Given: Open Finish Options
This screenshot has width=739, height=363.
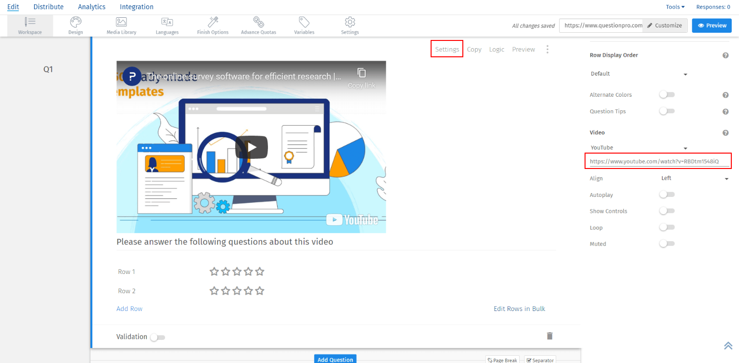Looking at the screenshot, I should [x=213, y=25].
